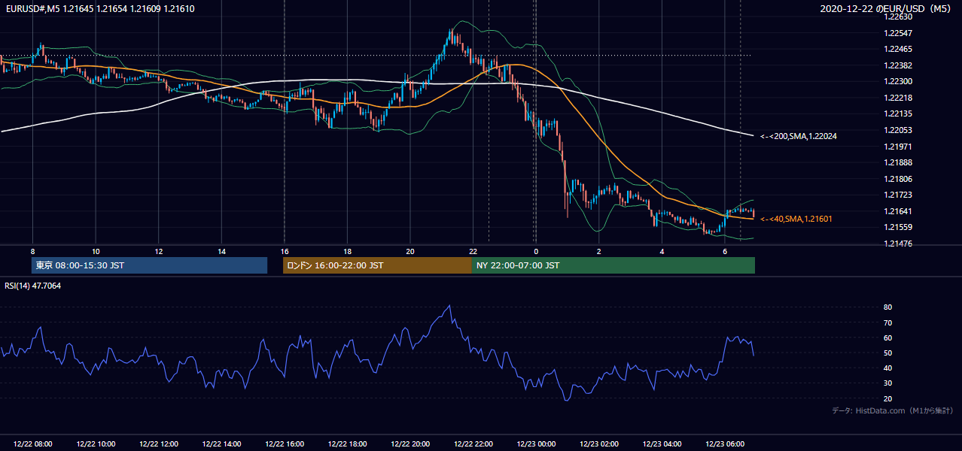Click the Tokyo 08:00-15:30 JST session bar

point(149,265)
